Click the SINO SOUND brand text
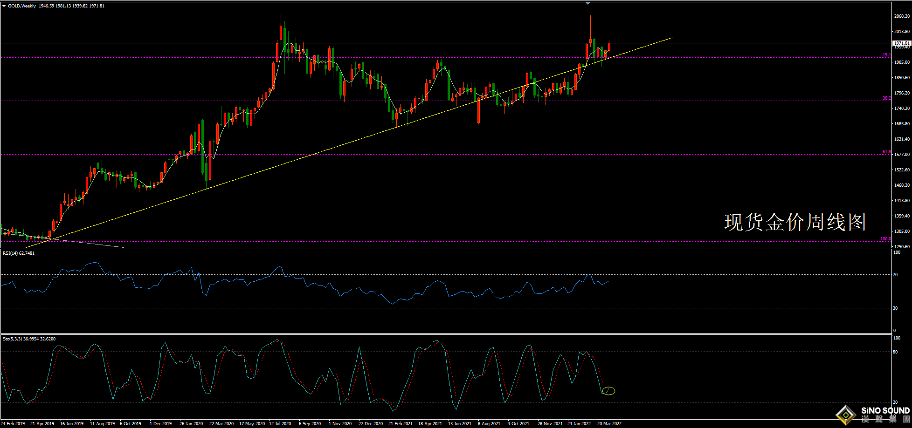Viewport: 912px width, 428px height. point(885,411)
